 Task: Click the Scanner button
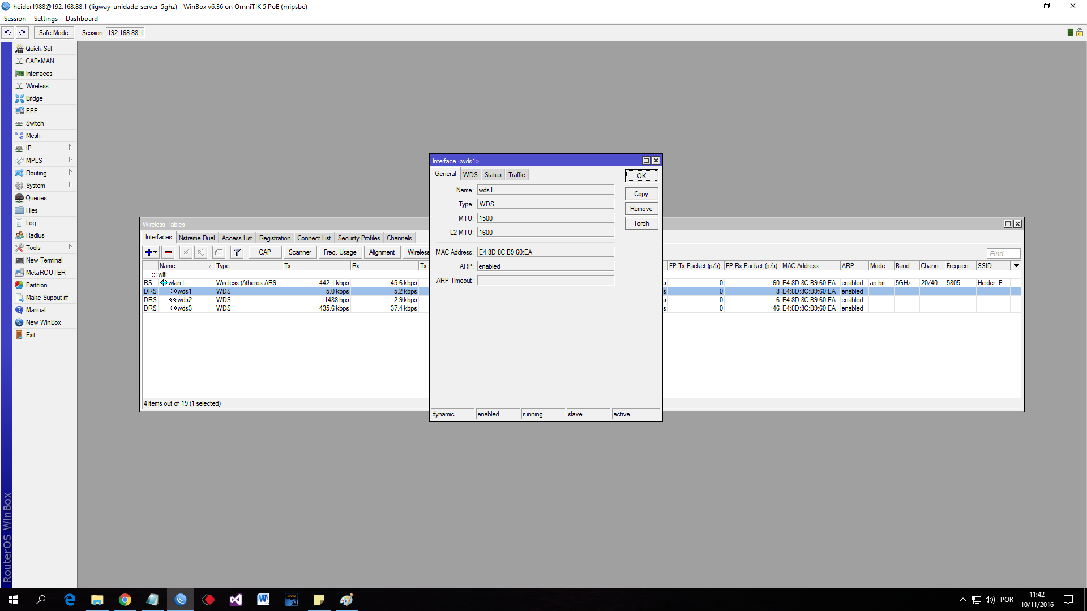click(299, 252)
